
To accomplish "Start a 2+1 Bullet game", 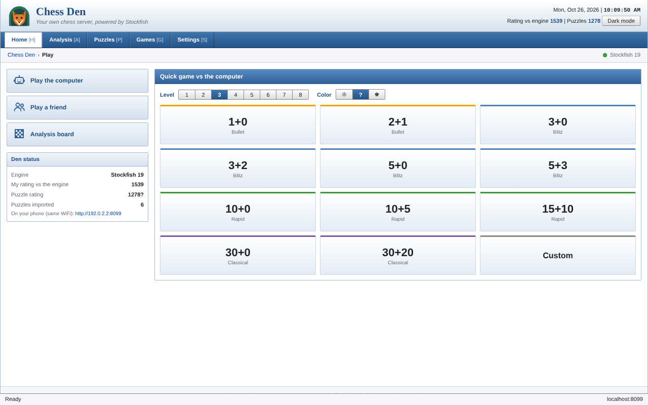I will [398, 125].
